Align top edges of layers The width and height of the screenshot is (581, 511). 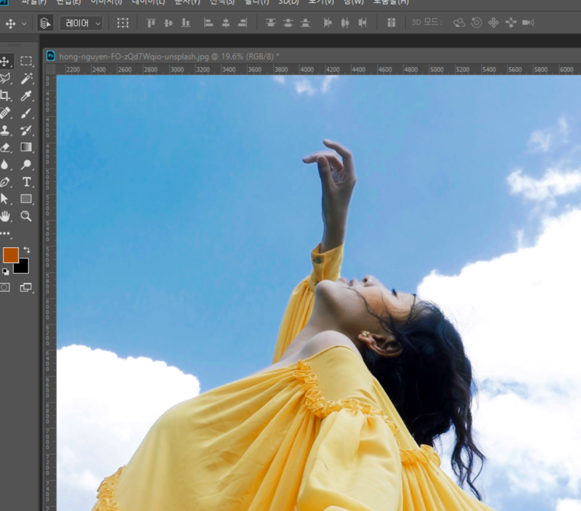pyautogui.click(x=151, y=23)
